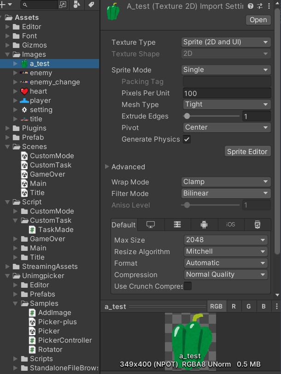Image resolution: width=281 pixels, height=374 pixels.
Task: Adjust the Extrude Edges slider
Action: (x=211, y=116)
